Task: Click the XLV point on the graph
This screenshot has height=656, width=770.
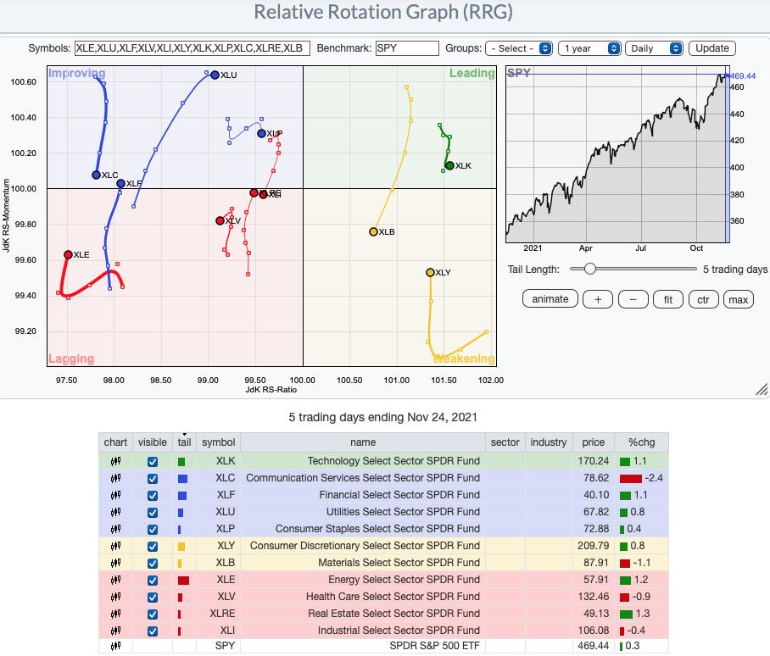Action: tap(220, 221)
